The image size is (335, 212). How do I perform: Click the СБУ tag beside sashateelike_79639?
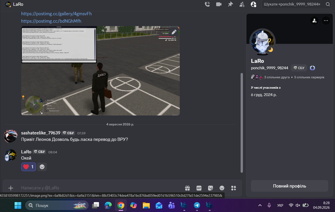click(x=69, y=133)
